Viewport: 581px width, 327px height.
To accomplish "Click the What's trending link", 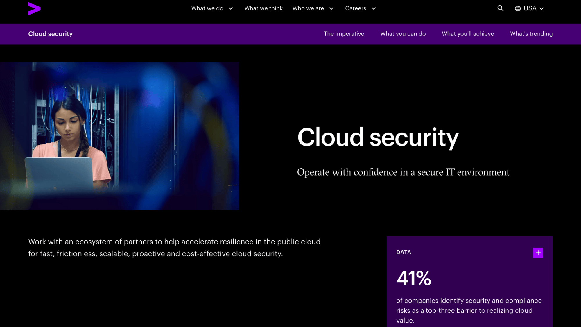I will coord(531,34).
